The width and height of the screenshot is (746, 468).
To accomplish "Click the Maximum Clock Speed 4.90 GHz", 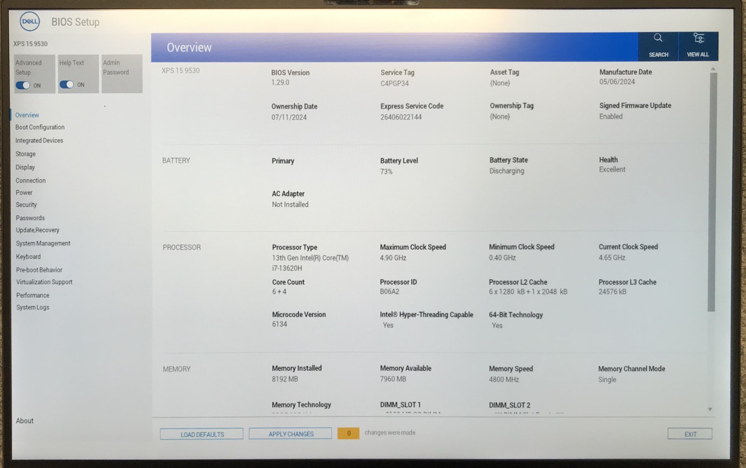I will click(393, 258).
